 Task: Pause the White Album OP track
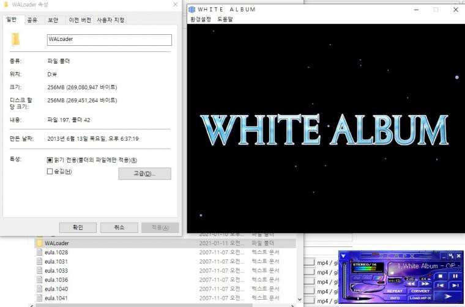[x=455, y=276]
